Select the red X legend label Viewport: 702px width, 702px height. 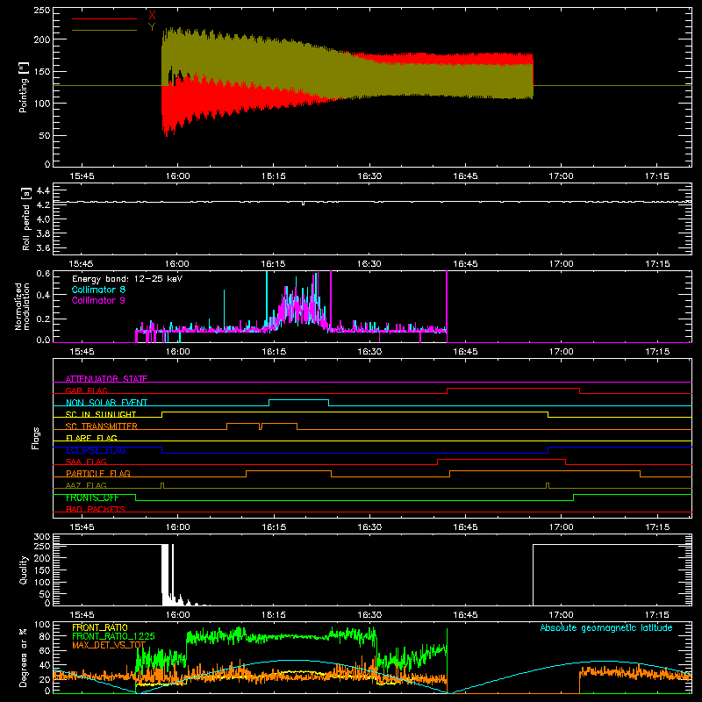(x=152, y=16)
